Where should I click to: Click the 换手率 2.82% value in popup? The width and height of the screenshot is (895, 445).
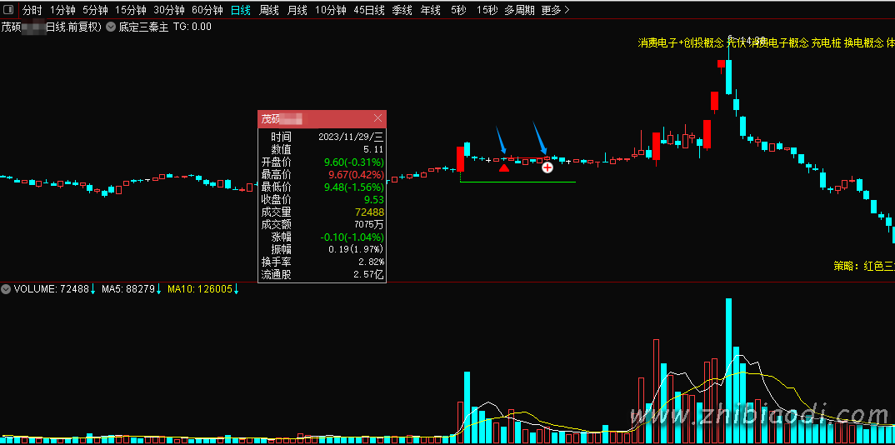click(x=371, y=262)
